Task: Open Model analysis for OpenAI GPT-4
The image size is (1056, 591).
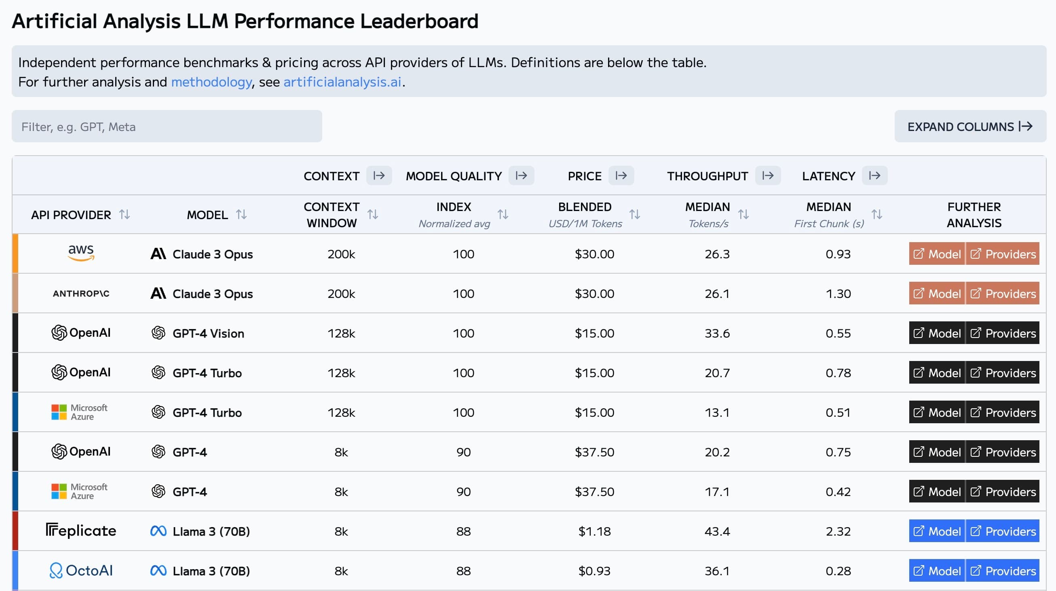Action: point(937,452)
